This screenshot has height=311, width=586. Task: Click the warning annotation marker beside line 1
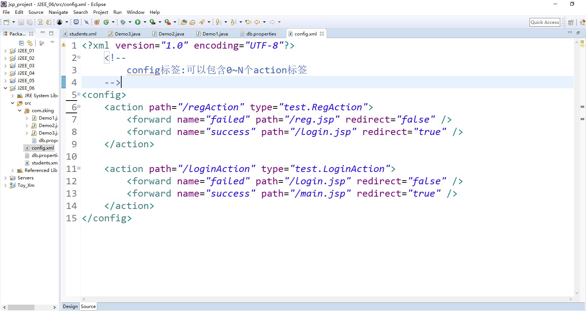click(x=64, y=45)
